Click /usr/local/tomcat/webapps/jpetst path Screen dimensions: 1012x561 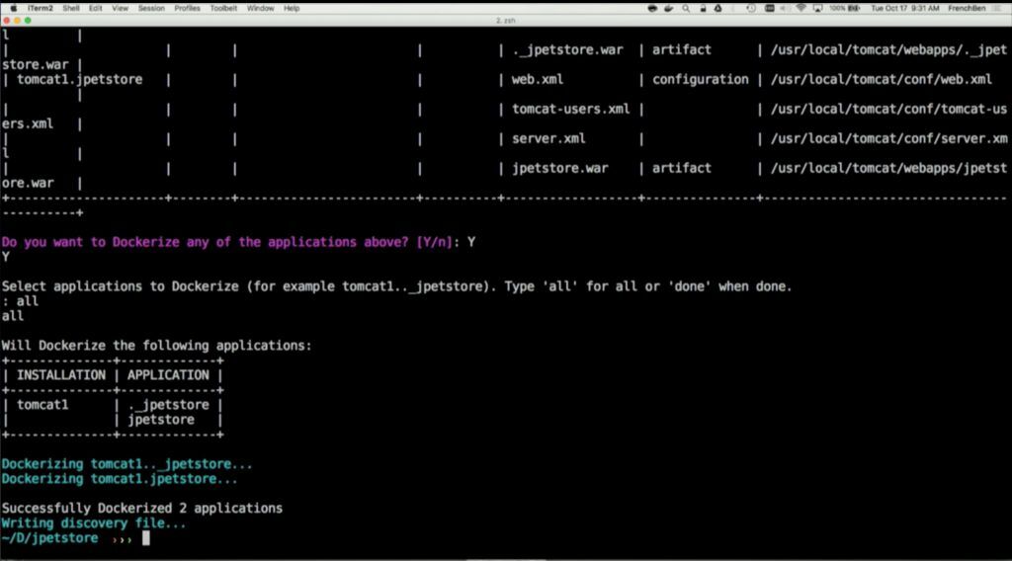pyautogui.click(x=888, y=168)
